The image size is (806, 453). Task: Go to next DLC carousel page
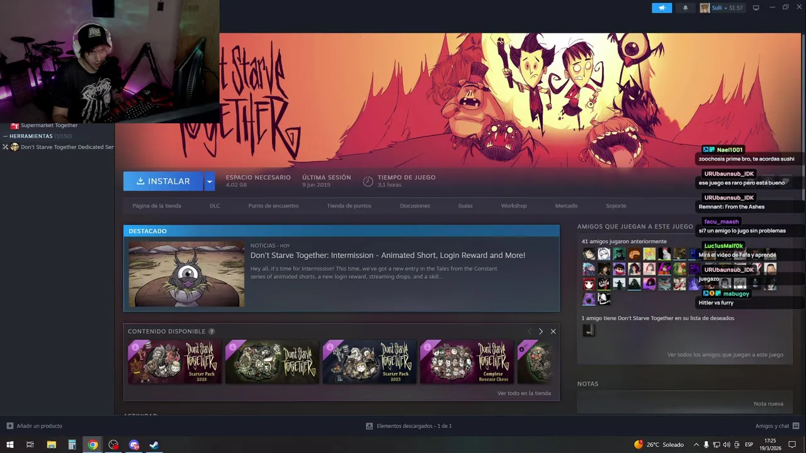540,332
